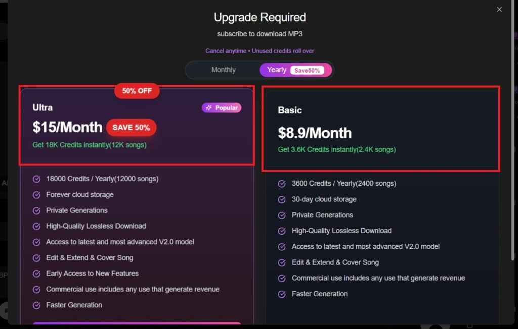This screenshot has height=329, width=518.
Task: Click checkmark beside 3600 Credits / Yearly
Action: click(282, 184)
